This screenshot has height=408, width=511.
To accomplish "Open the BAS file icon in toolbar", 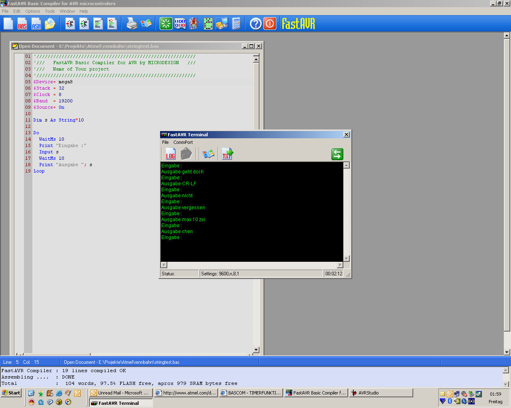I will [x=22, y=24].
